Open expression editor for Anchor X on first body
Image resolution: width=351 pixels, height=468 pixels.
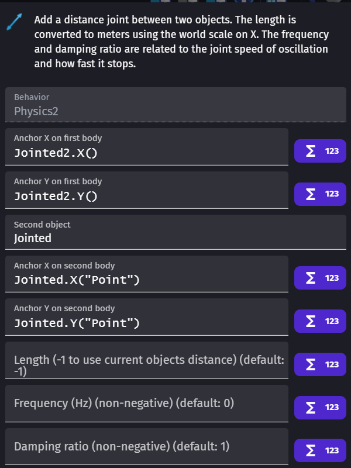click(320, 151)
